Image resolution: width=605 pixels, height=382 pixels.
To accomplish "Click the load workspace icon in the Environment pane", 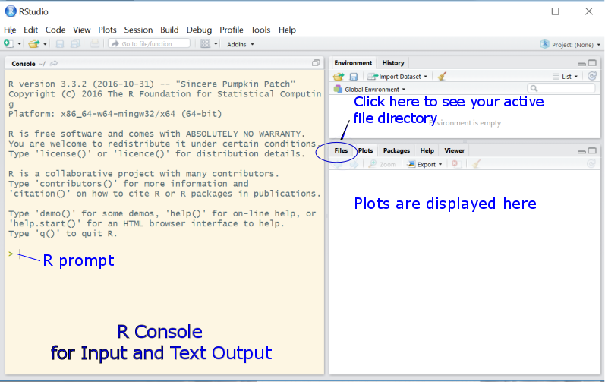I will (x=339, y=76).
